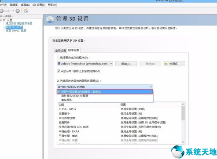Switch to the 程序设置 tab
Screen dimensions: 217x159
[x=74, y=50]
